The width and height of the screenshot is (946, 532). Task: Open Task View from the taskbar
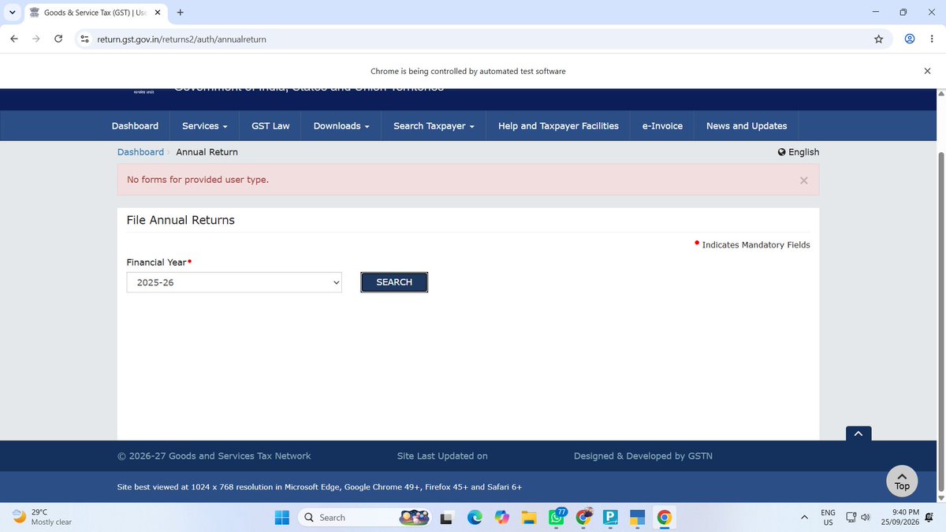(447, 518)
